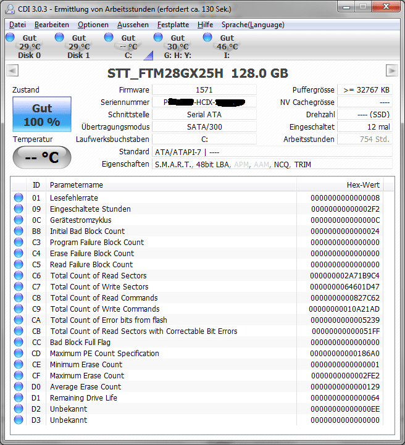
Task: Select Gerätestromzyklus parameter name
Action: pos(81,220)
